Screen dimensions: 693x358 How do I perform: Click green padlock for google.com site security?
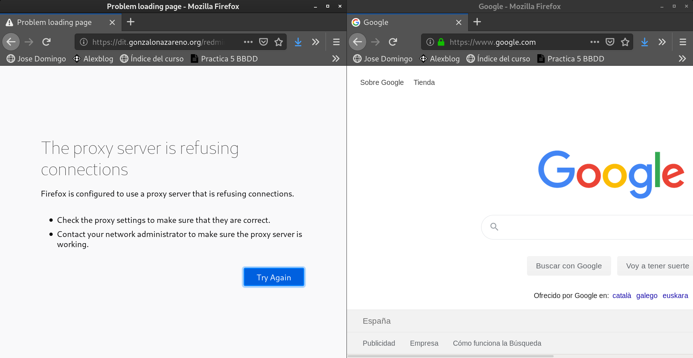tap(441, 42)
